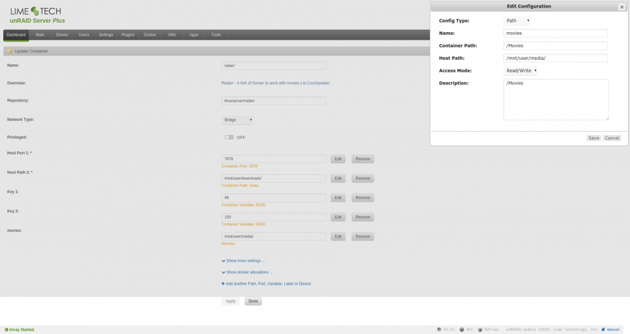Cancel the Edit Configuration dialog

(x=612, y=138)
